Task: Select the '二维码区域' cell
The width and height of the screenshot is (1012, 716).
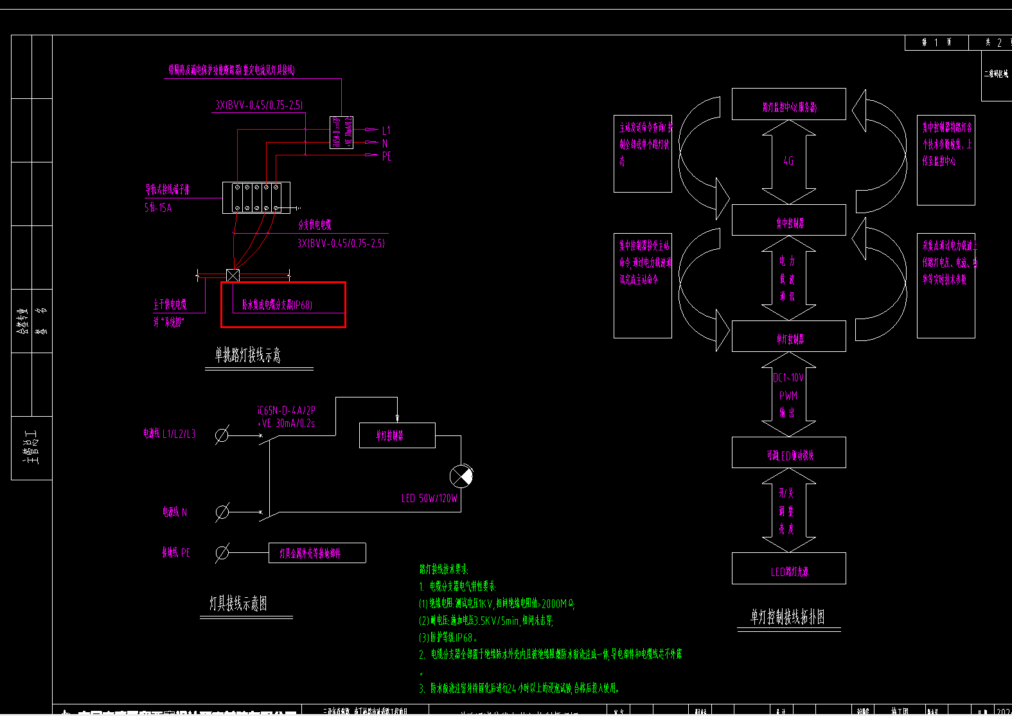Action: (x=997, y=76)
